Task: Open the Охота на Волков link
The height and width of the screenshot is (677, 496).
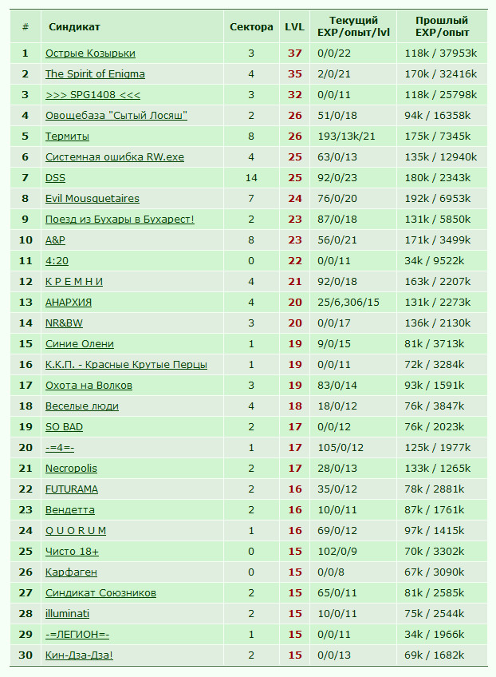Action: coord(89,385)
